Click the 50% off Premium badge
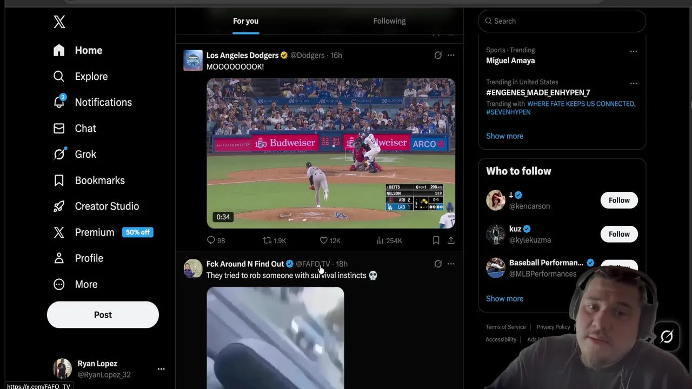692x389 pixels. 137,232
